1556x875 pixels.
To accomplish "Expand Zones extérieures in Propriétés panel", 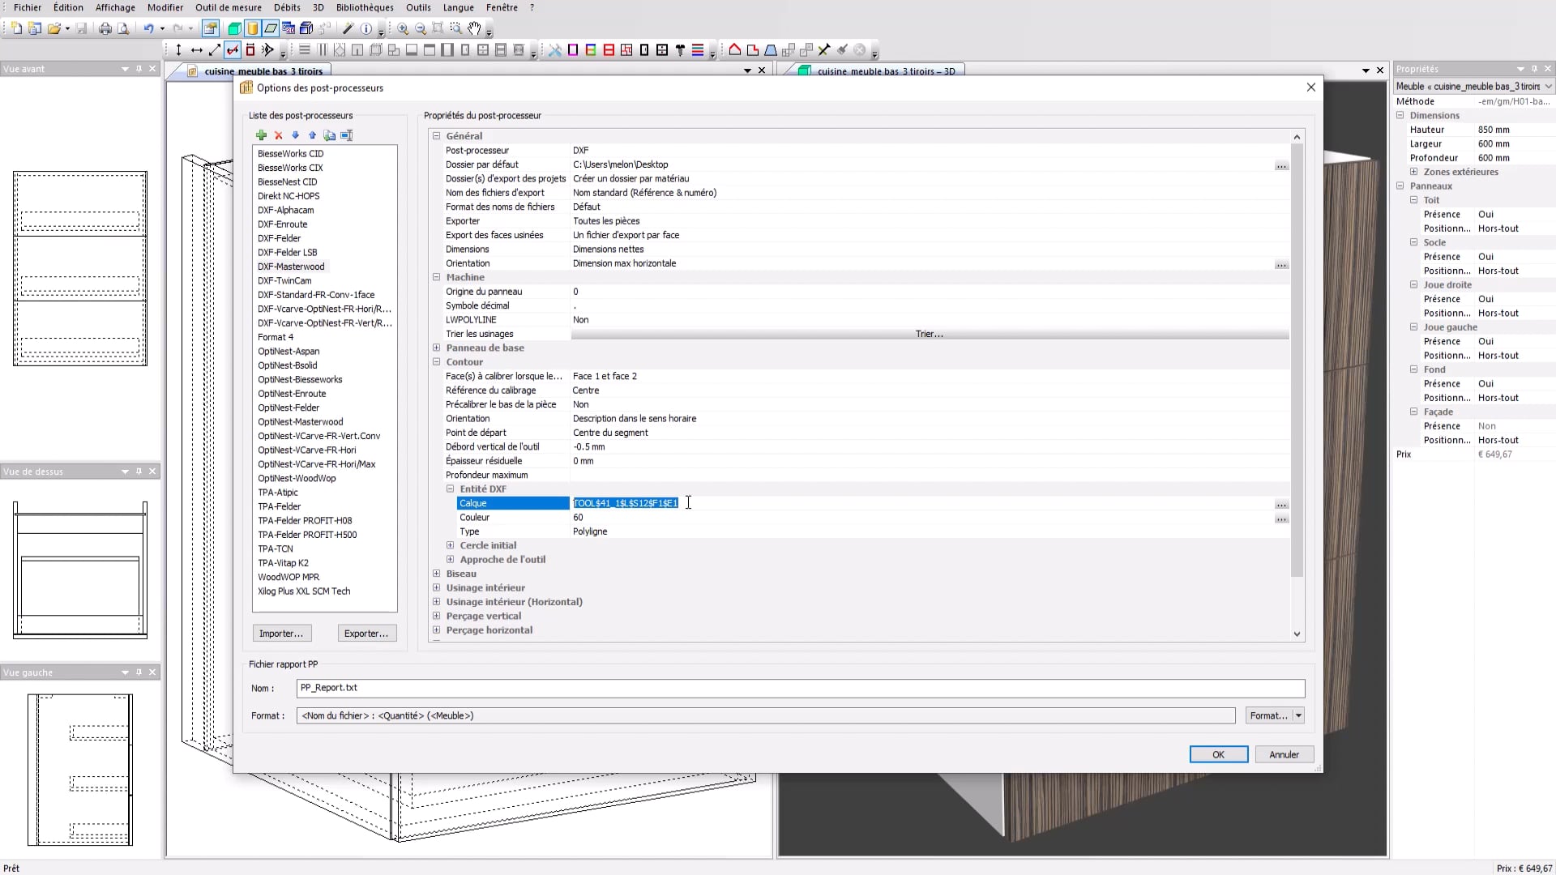I will click(1414, 172).
